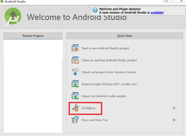Viewport: 186px width, 136px height.
Task: Click the Docs and How-Tos question mark icon
Action: tap(75, 120)
